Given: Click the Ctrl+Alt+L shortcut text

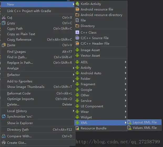Looking at the screenshot, I should [x=64, y=93].
